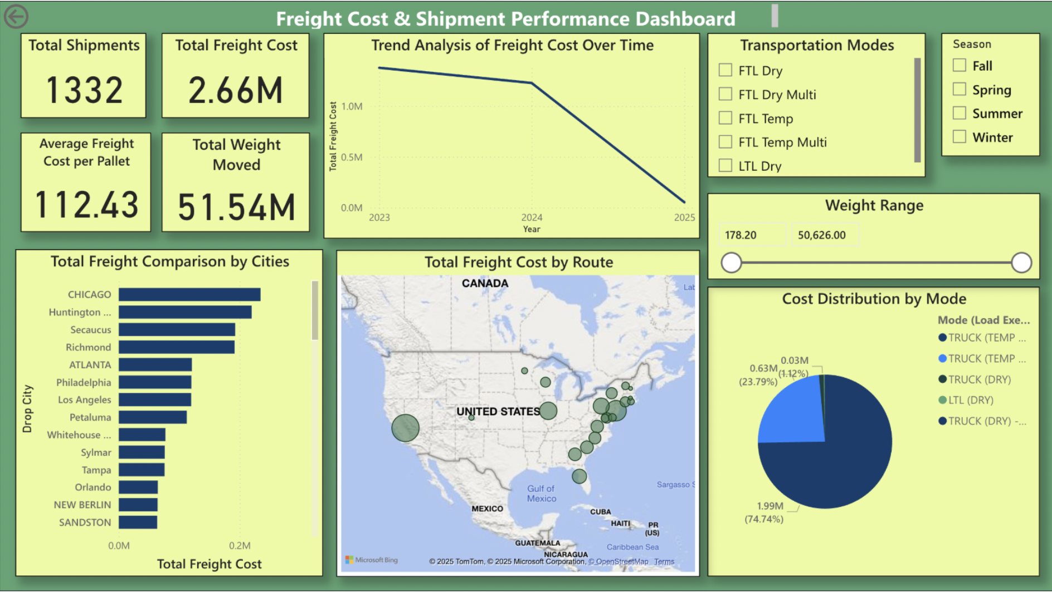
Task: Check the FTL Dry Multi checkbox
Action: (x=725, y=94)
